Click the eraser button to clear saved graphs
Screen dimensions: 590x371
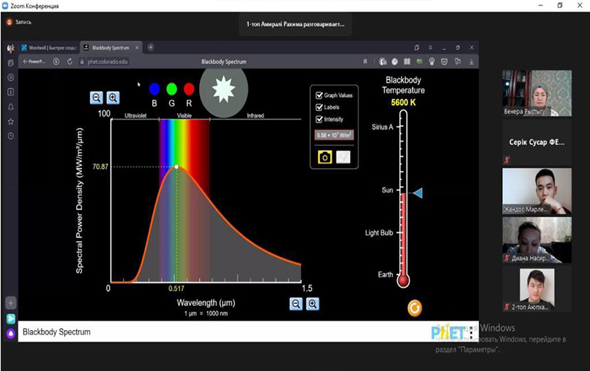343,157
